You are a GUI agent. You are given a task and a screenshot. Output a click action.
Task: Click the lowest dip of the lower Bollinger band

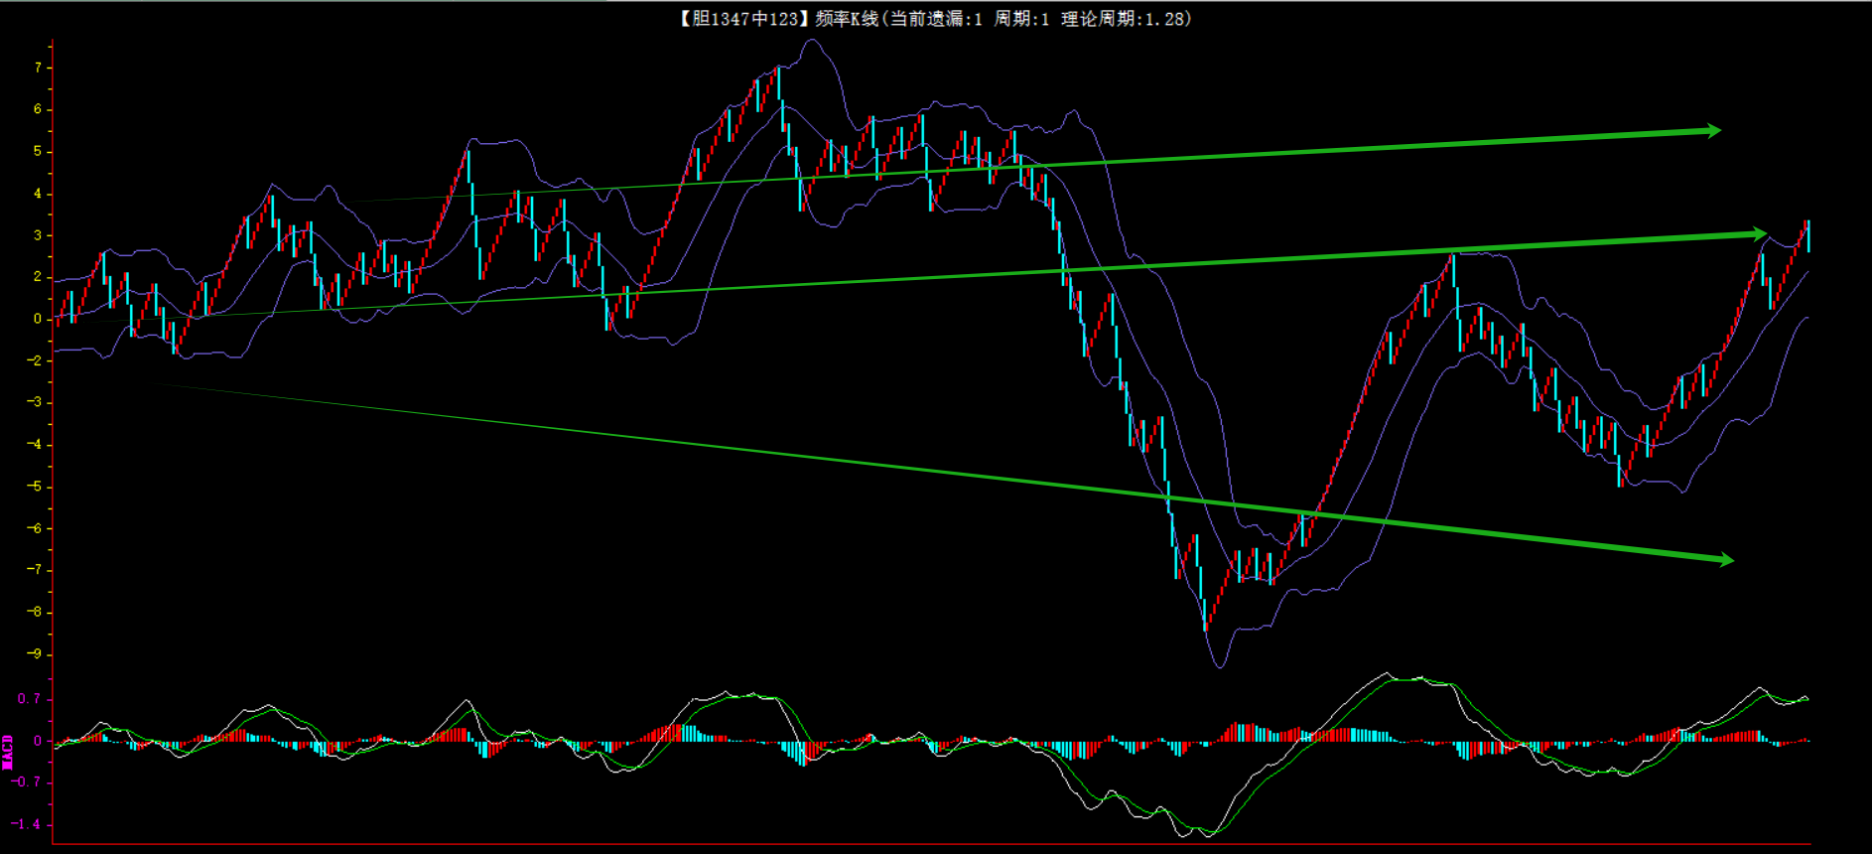point(1219,666)
